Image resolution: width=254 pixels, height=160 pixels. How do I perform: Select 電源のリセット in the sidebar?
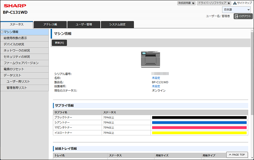click(x=24, y=69)
